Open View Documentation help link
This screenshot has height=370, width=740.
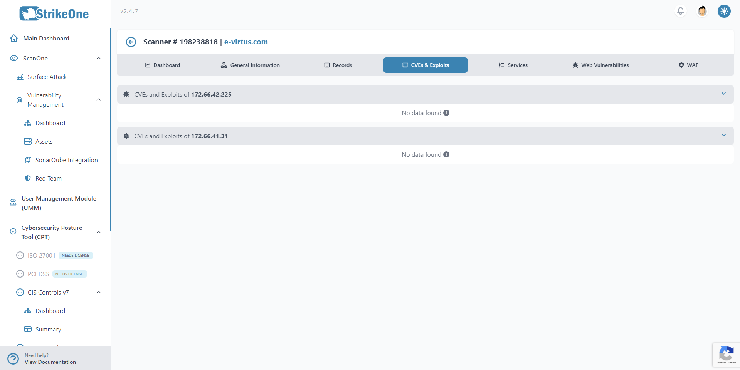coord(50,362)
